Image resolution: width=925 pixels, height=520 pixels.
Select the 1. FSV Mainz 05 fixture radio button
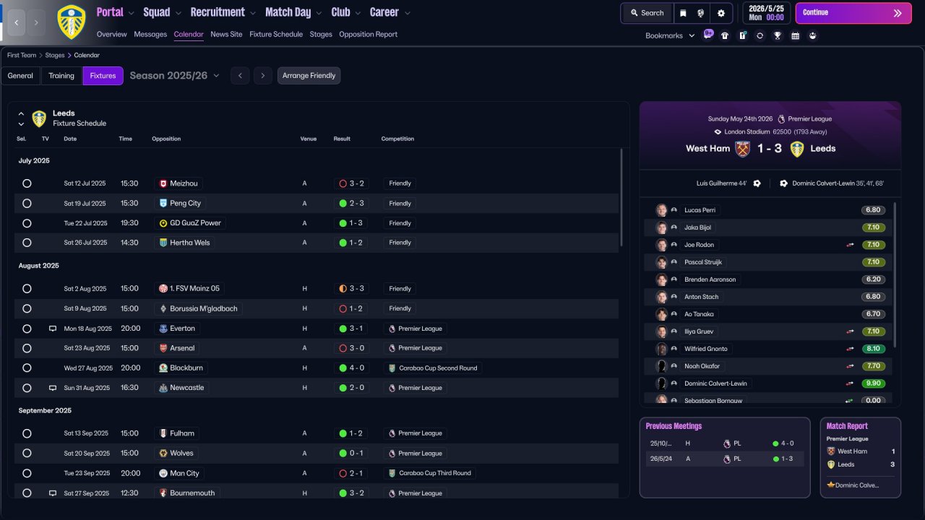27,289
